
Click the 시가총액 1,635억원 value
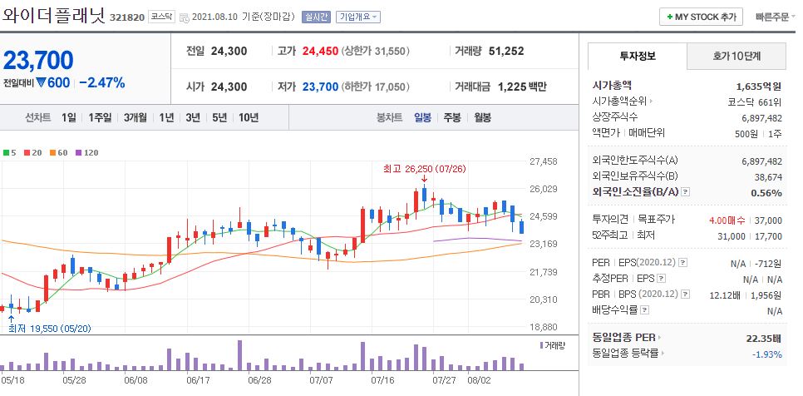759,86
